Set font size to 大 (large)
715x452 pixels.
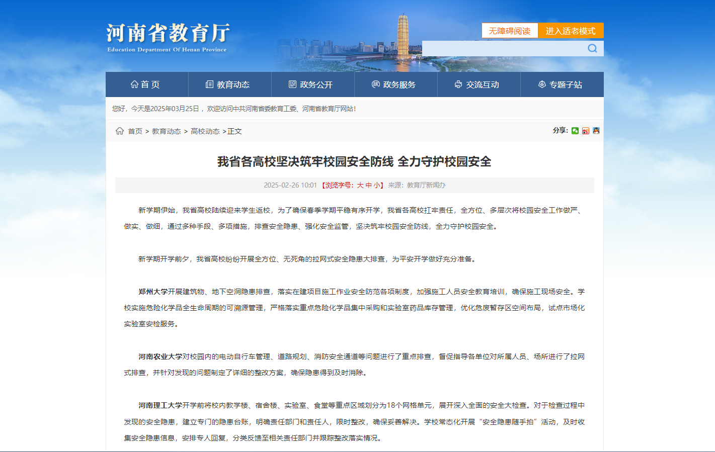[x=360, y=186]
